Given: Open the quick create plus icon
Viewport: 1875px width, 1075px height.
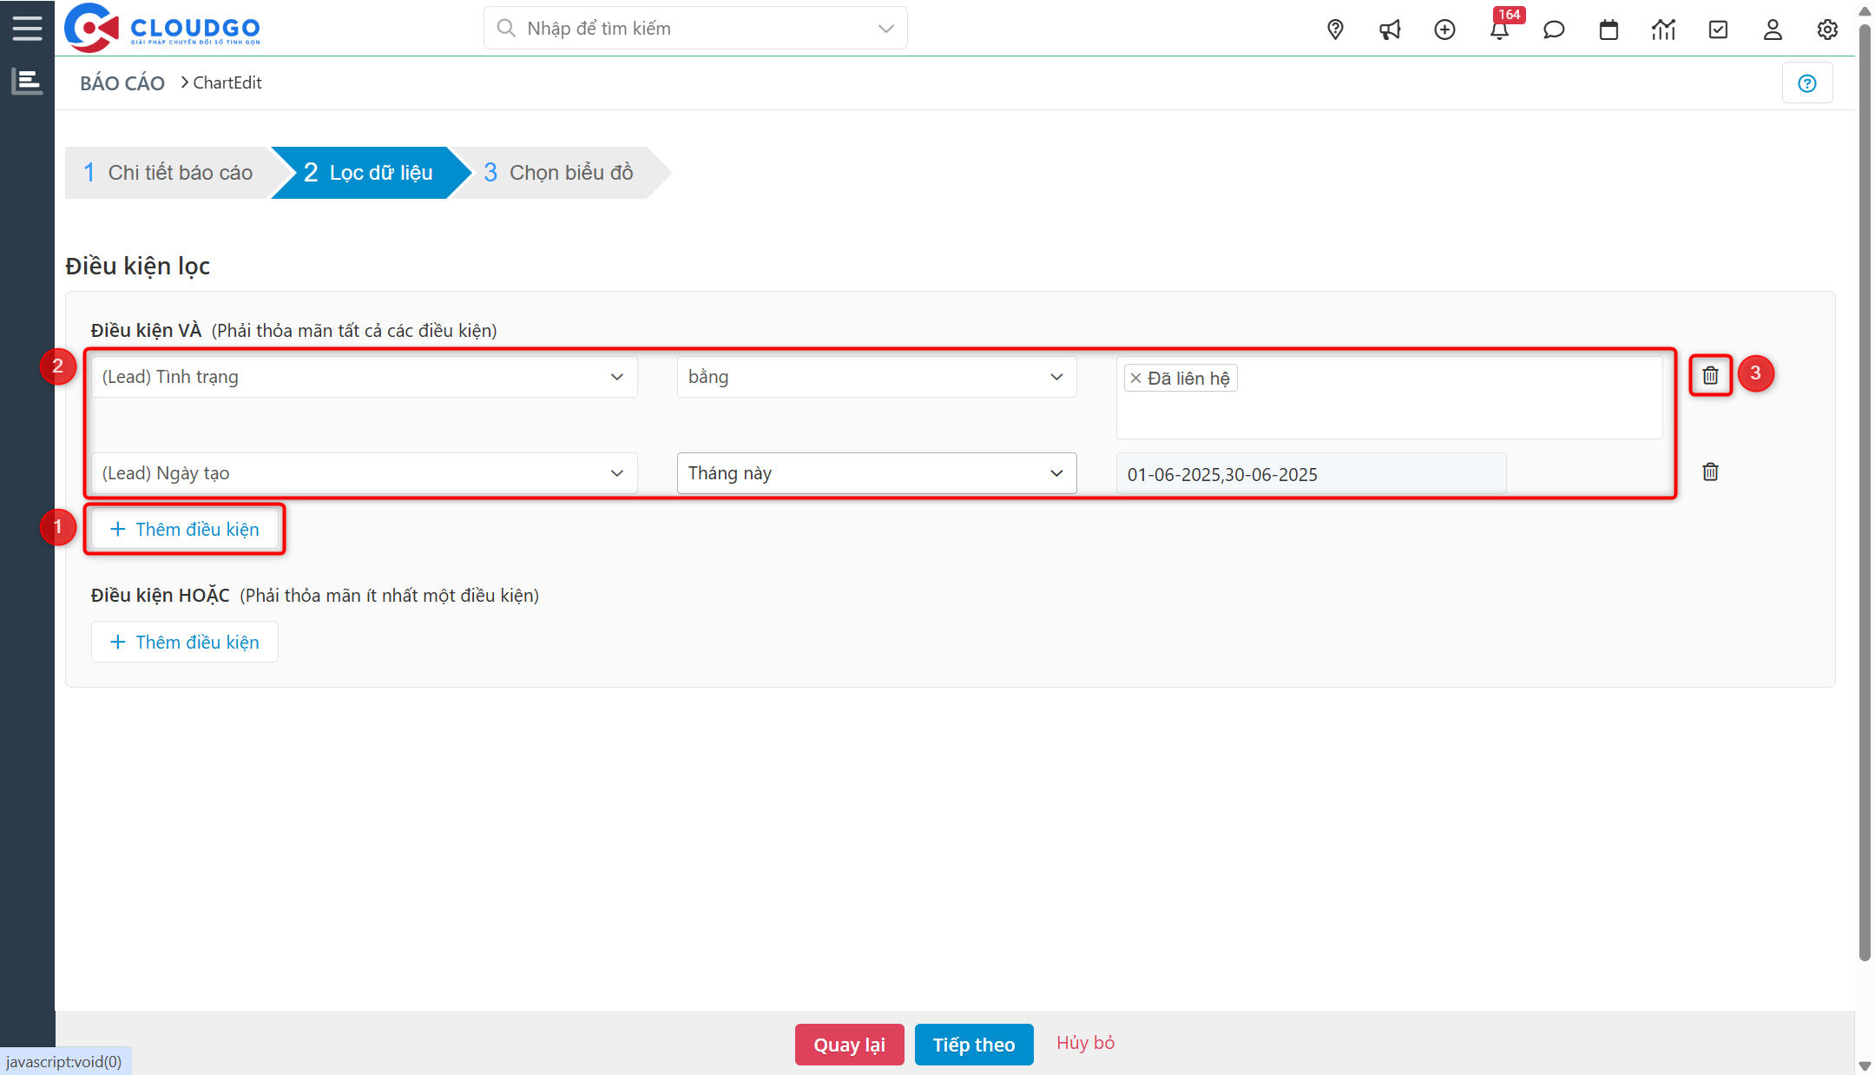Looking at the screenshot, I should coord(1445,29).
